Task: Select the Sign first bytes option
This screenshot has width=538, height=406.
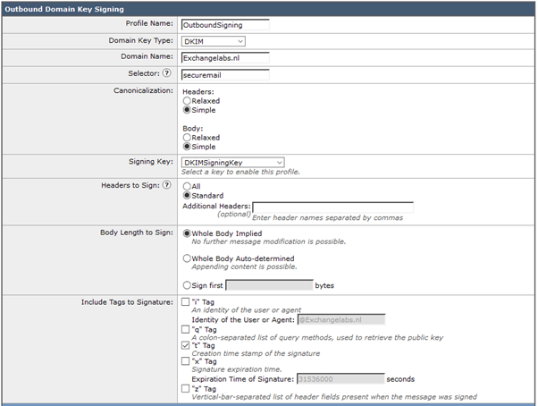Action: point(186,285)
